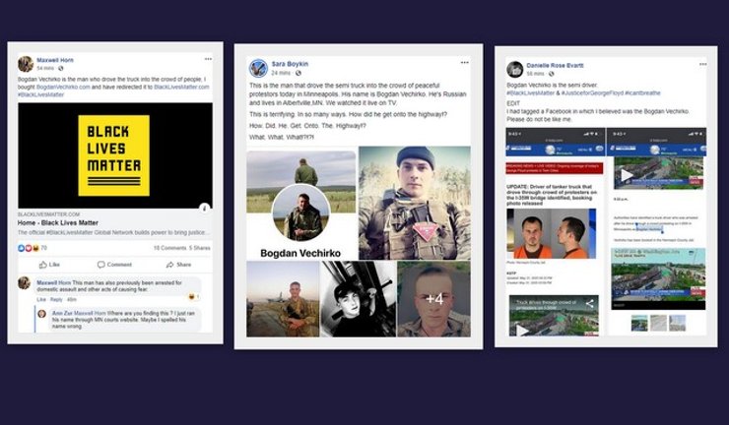Share Maxwell Horn's post

tap(178, 265)
